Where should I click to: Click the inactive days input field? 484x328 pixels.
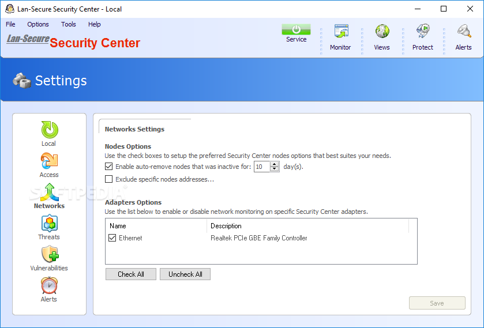[x=262, y=167]
